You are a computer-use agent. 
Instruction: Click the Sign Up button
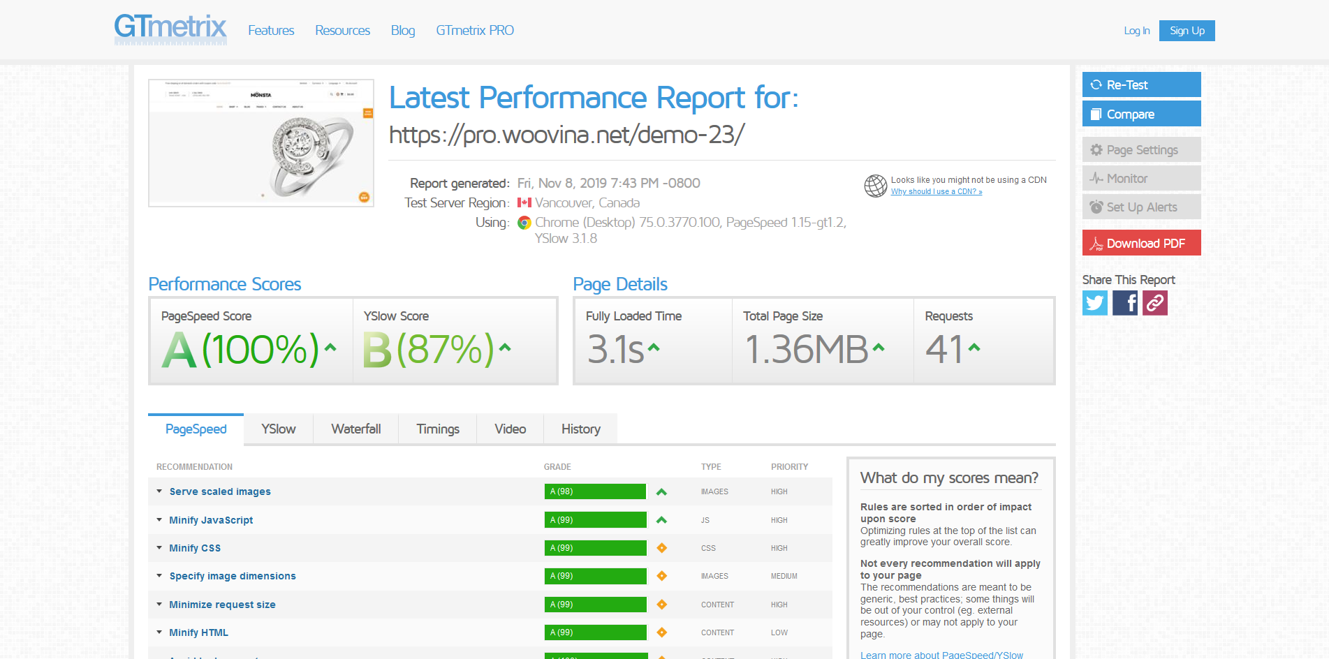1187,31
